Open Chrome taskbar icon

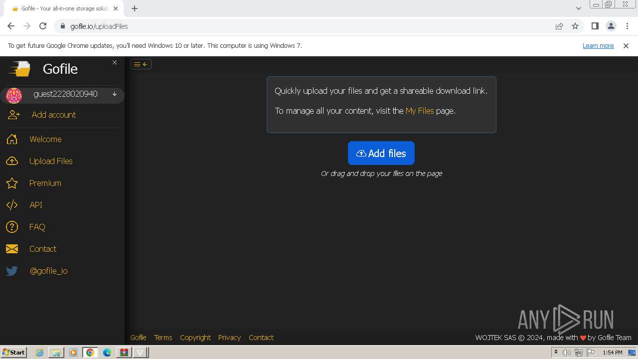click(x=90, y=353)
